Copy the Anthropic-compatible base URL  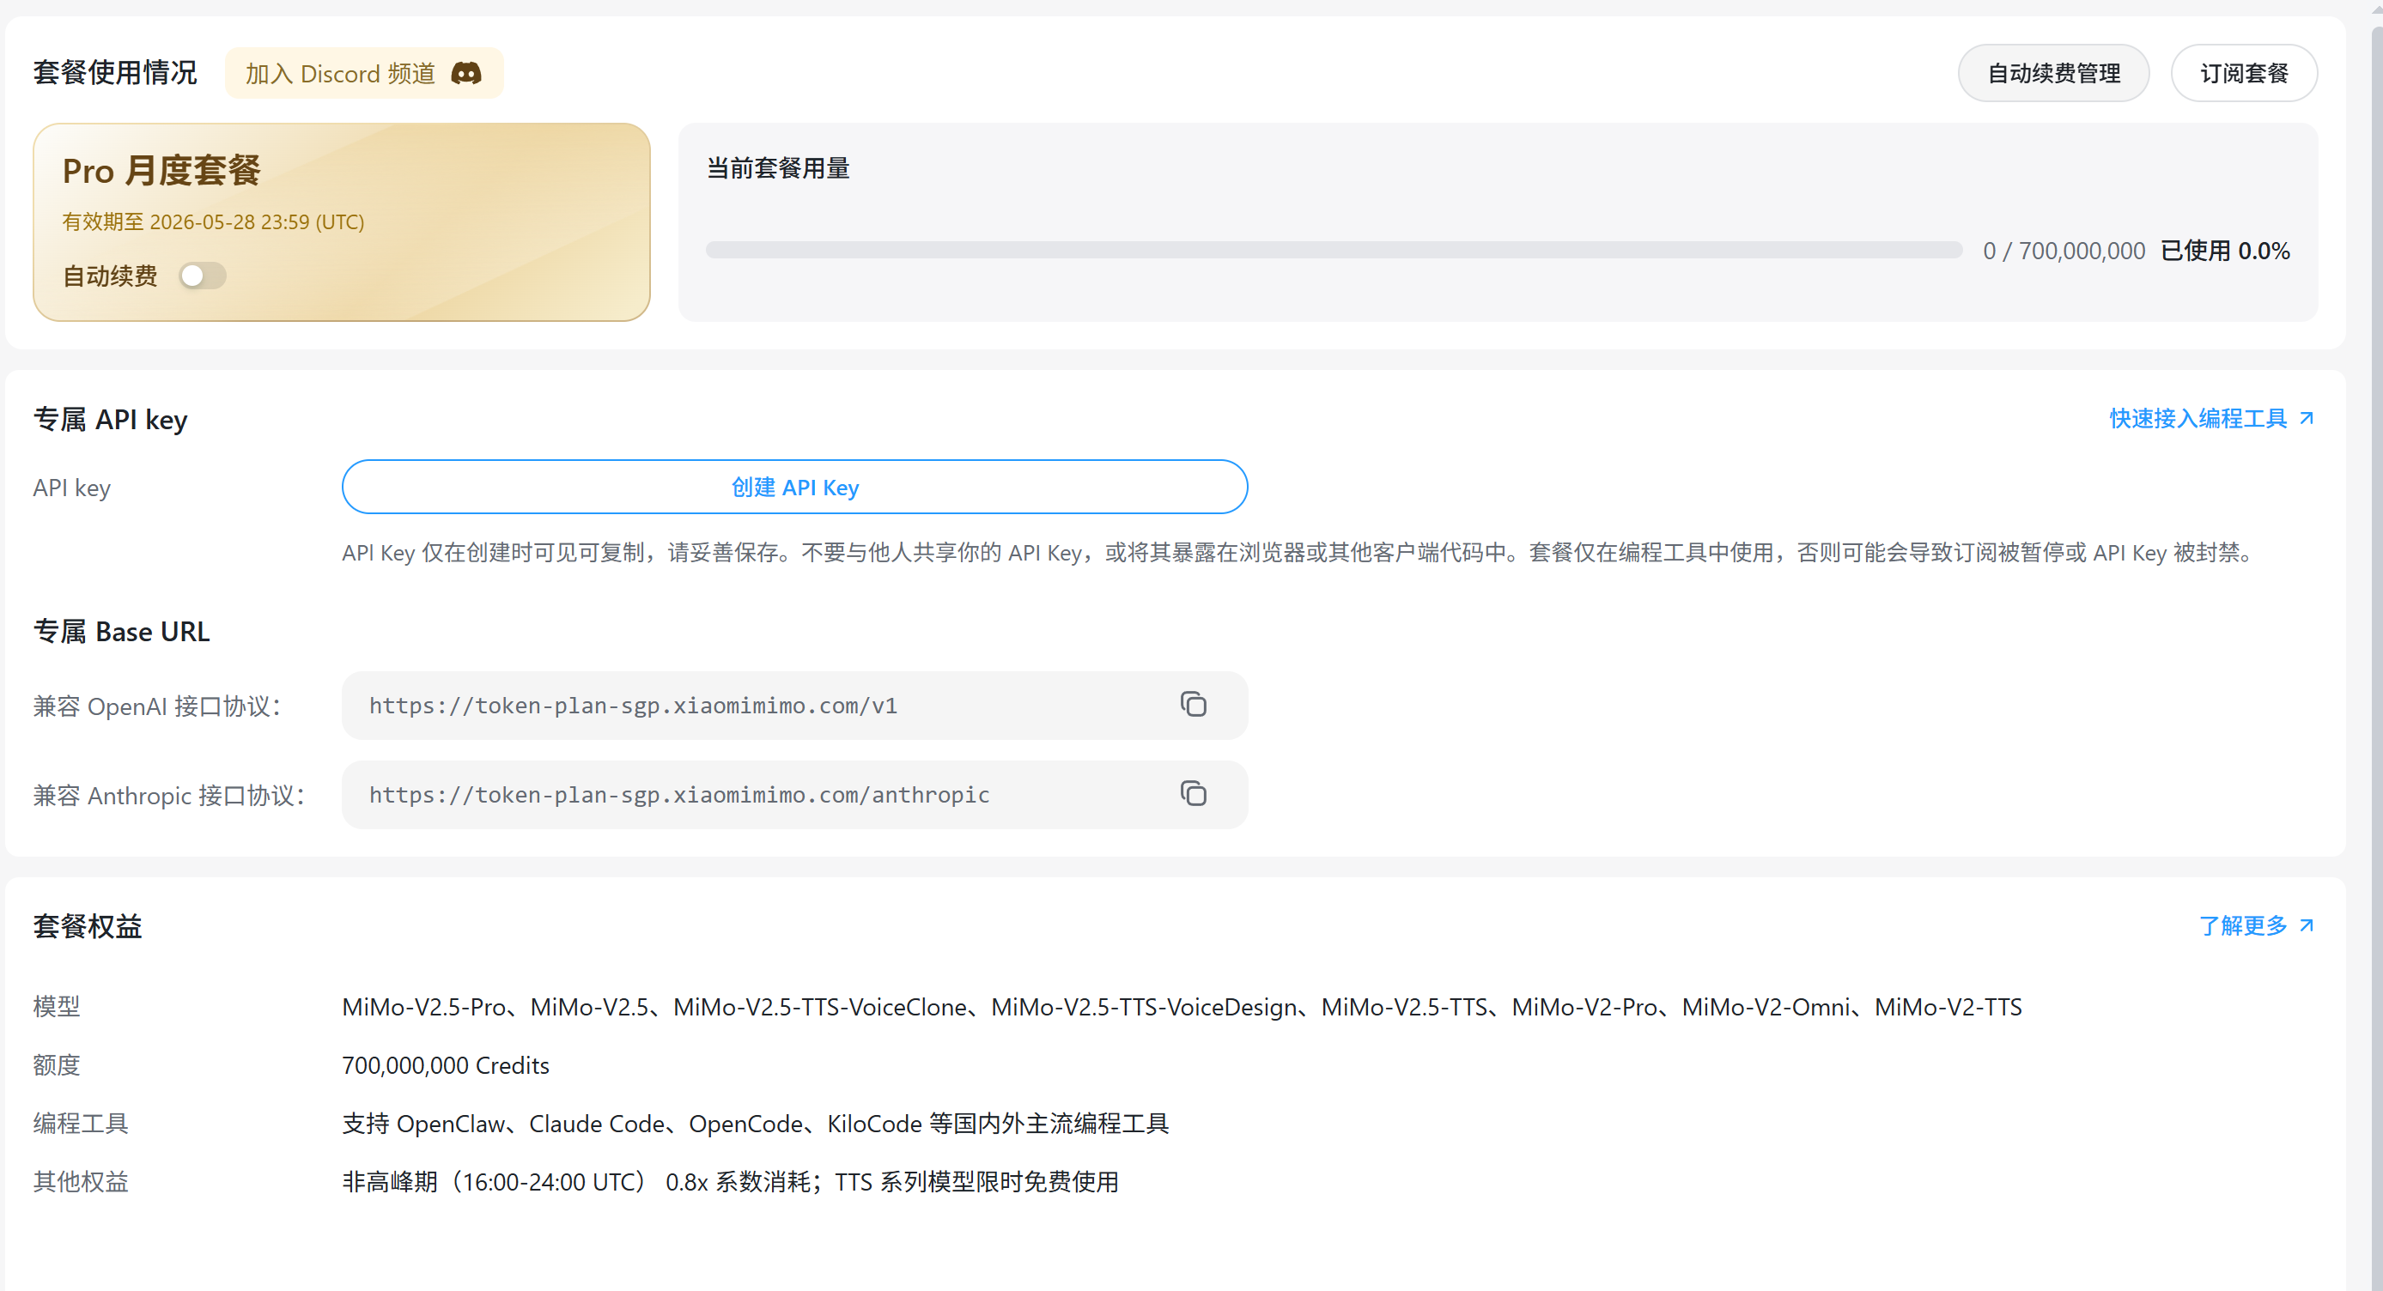1193,794
